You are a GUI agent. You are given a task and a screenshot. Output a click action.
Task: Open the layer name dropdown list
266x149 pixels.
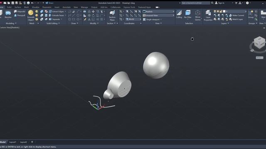pyautogui.click(x=230, y=11)
